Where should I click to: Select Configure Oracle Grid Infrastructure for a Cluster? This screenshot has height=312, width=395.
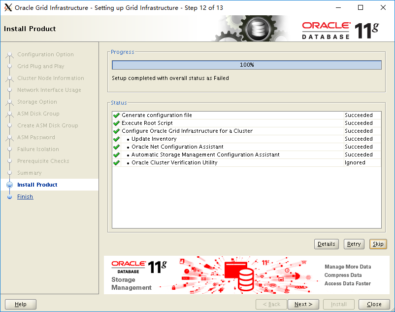(247, 131)
